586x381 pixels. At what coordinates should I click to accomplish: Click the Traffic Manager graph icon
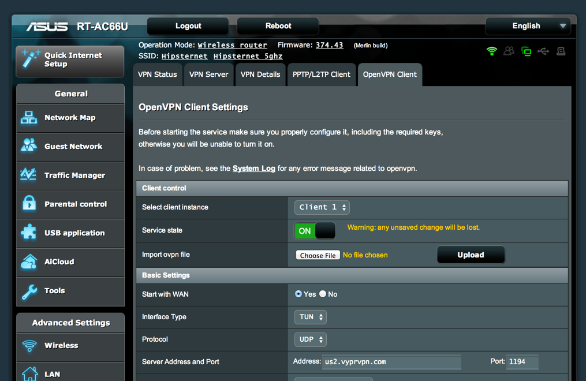[29, 174]
